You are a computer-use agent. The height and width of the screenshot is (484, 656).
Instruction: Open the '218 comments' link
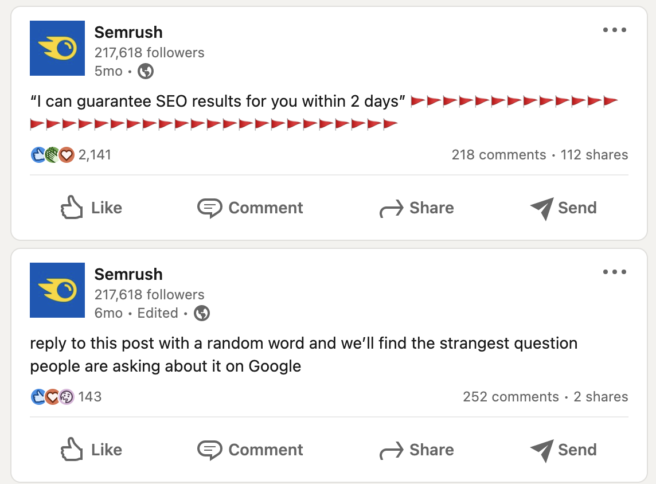pyautogui.click(x=499, y=154)
